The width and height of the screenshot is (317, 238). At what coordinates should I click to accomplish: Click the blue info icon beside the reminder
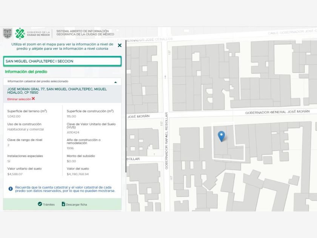coord(11,188)
